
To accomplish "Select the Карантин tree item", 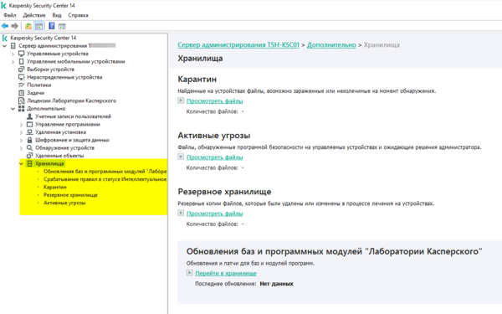I will pos(55,187).
